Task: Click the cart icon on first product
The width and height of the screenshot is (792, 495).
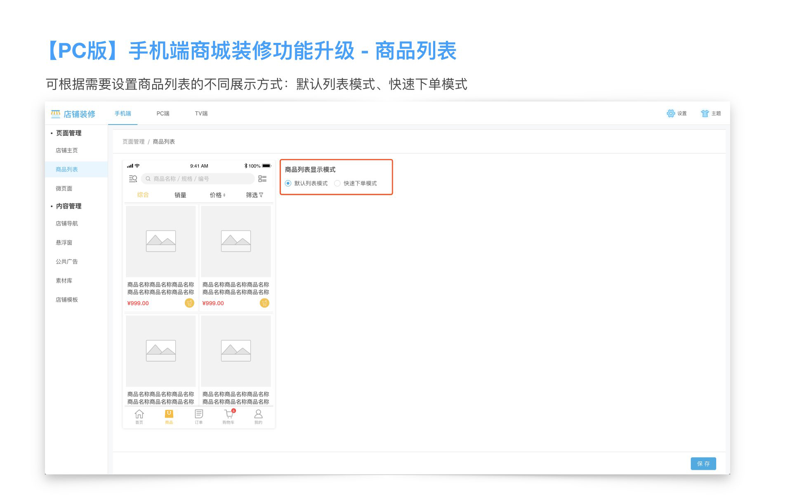Action: click(x=189, y=303)
